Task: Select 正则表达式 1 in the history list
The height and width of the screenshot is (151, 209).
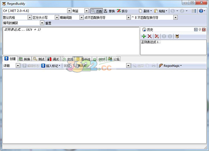Action: [x=151, y=42]
